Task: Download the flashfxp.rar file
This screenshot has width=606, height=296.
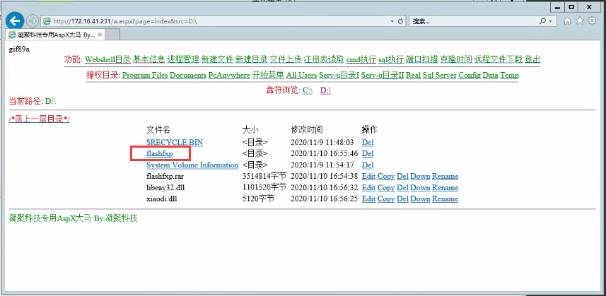Action: tap(420, 176)
